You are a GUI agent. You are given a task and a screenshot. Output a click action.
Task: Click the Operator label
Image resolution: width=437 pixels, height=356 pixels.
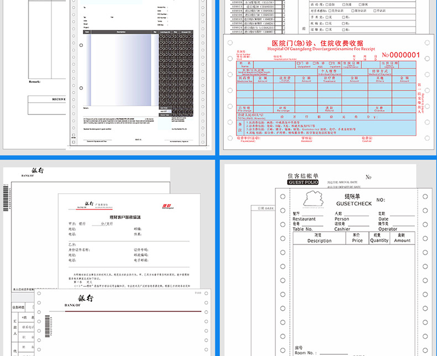tap(388, 229)
